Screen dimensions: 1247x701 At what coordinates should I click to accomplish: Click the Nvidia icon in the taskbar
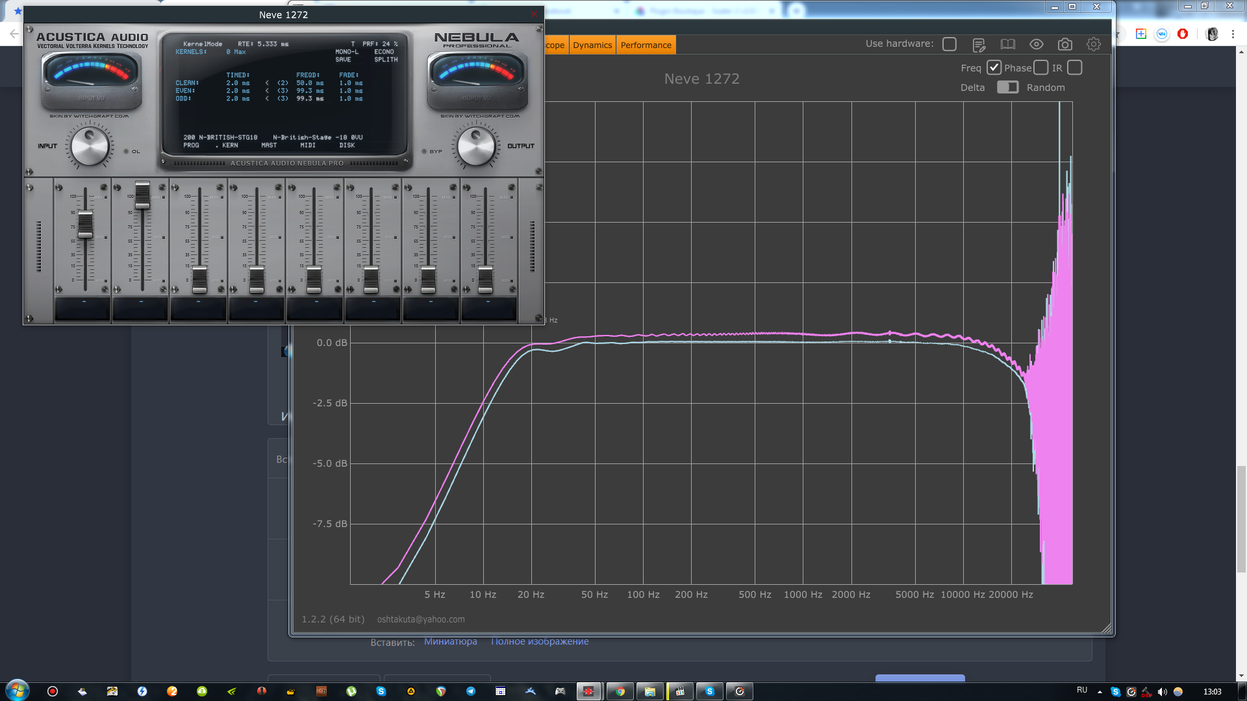coord(232,691)
